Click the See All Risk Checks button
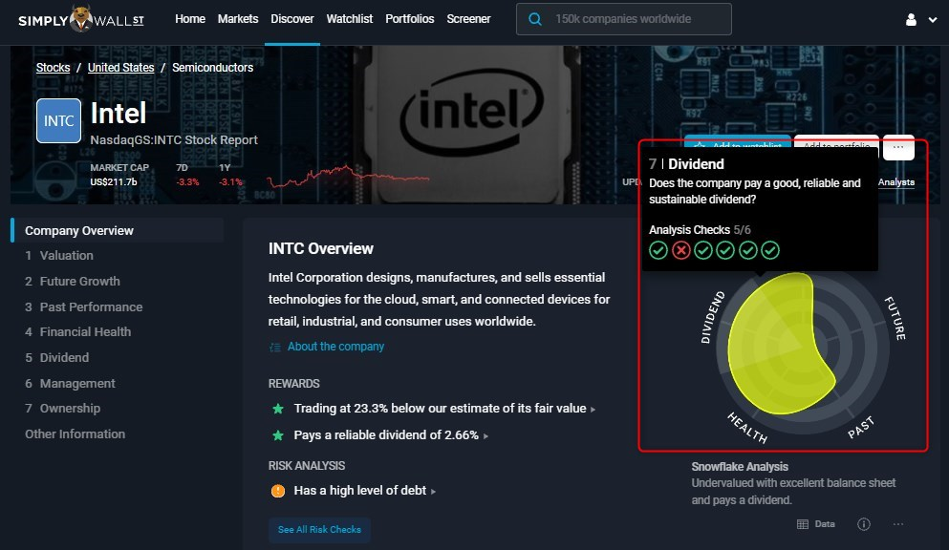The width and height of the screenshot is (949, 550). click(x=319, y=529)
